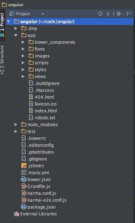Click the scroll from source target icon

point(100,14)
